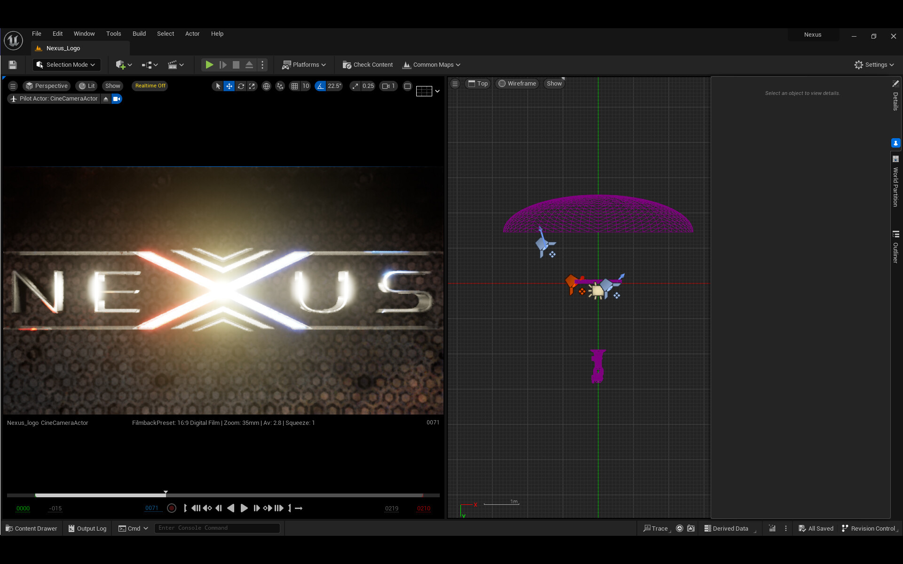Screen dimensions: 903x564
Task: Select the Scale transform tool
Action: [252, 86]
